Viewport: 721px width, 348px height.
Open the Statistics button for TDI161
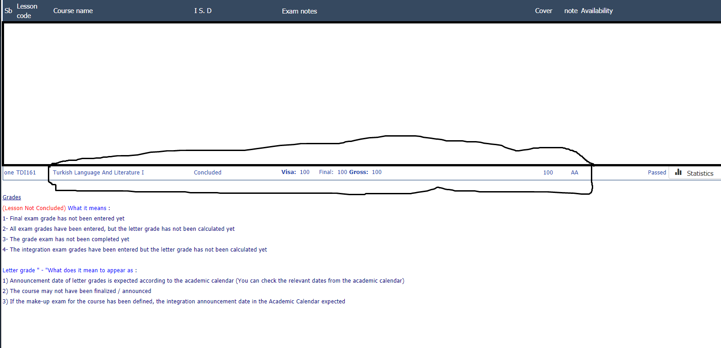(x=700, y=173)
